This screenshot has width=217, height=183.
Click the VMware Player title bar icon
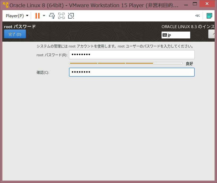click(6, 5)
